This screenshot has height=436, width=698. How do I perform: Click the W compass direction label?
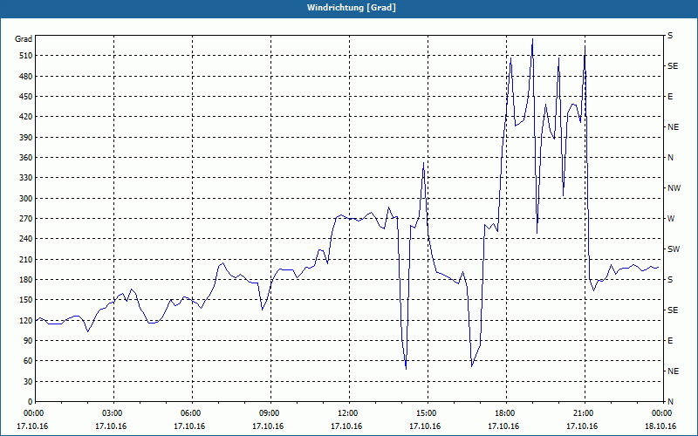pyautogui.click(x=671, y=219)
